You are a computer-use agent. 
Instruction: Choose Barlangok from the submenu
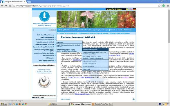click(x=69, y=42)
